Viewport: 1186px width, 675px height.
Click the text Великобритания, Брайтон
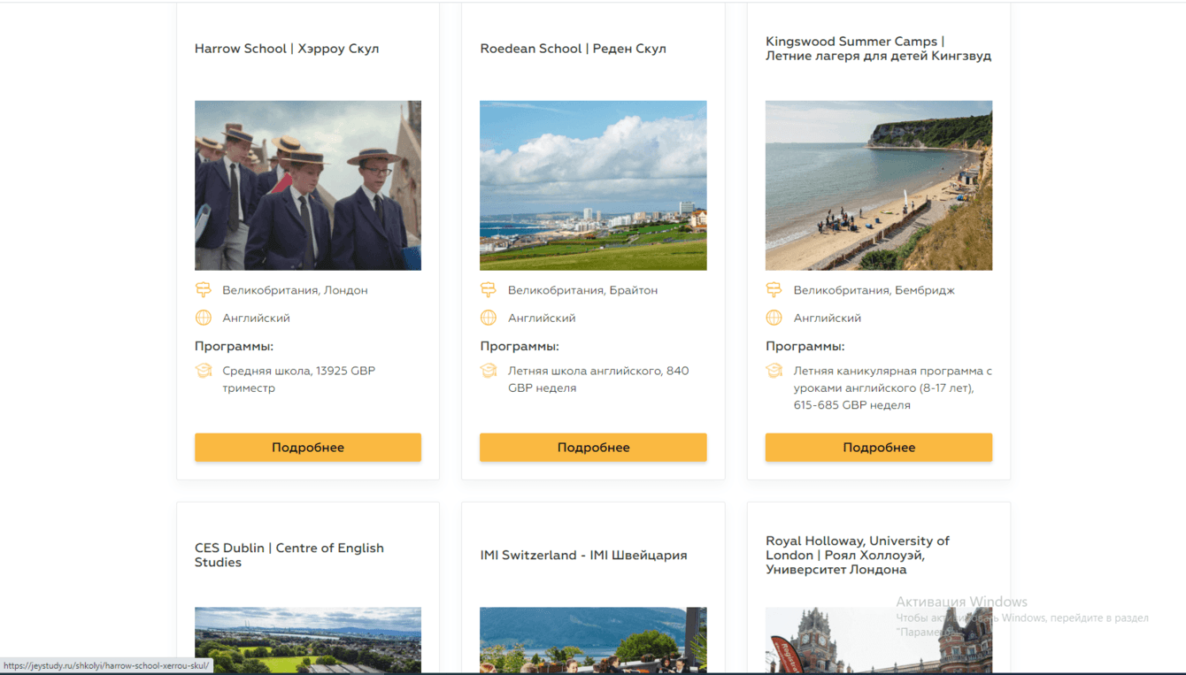tap(582, 290)
